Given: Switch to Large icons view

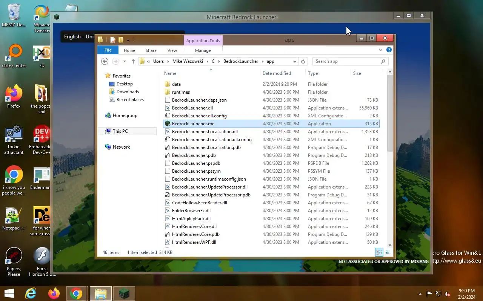Looking at the screenshot, I should (387, 252).
